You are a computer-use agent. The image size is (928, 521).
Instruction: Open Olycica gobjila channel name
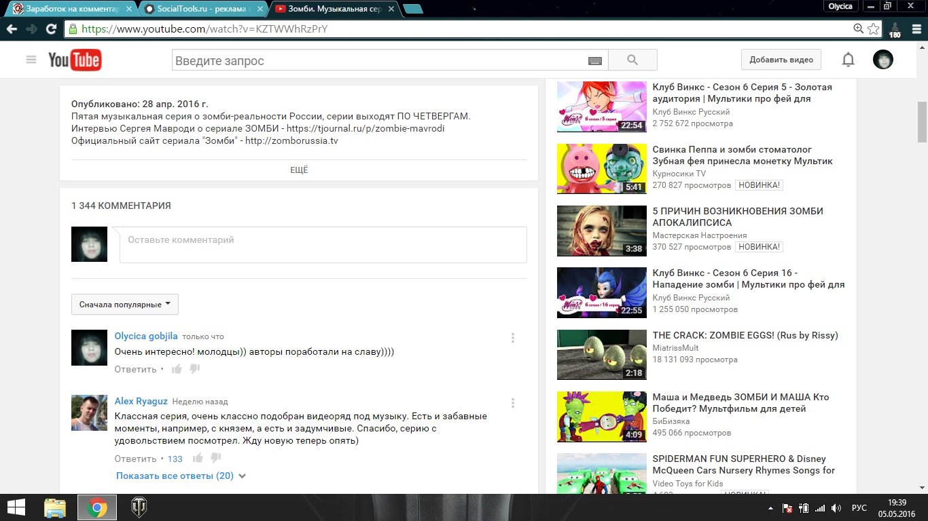click(146, 336)
